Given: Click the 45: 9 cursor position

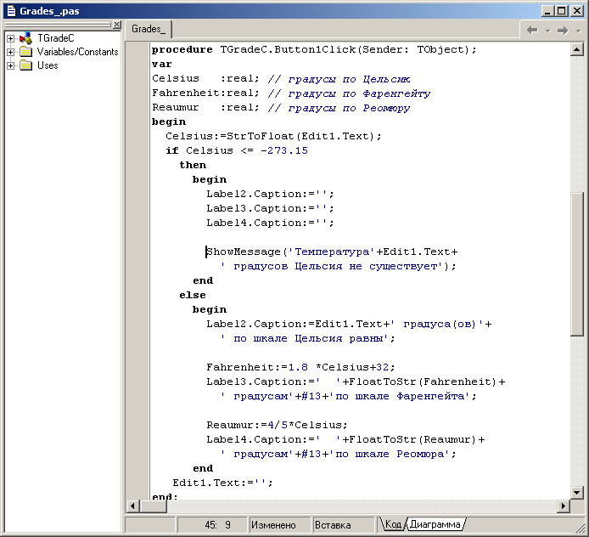Looking at the screenshot, I should (211, 525).
